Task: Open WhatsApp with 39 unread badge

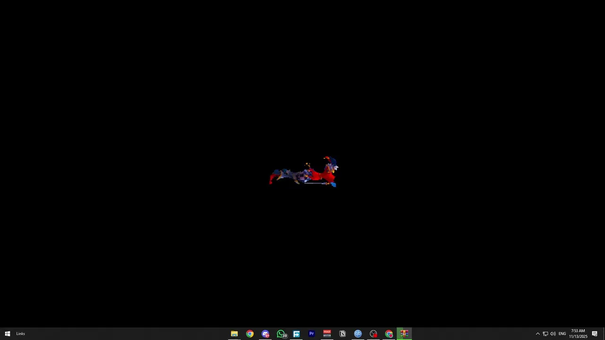Action: point(281,334)
